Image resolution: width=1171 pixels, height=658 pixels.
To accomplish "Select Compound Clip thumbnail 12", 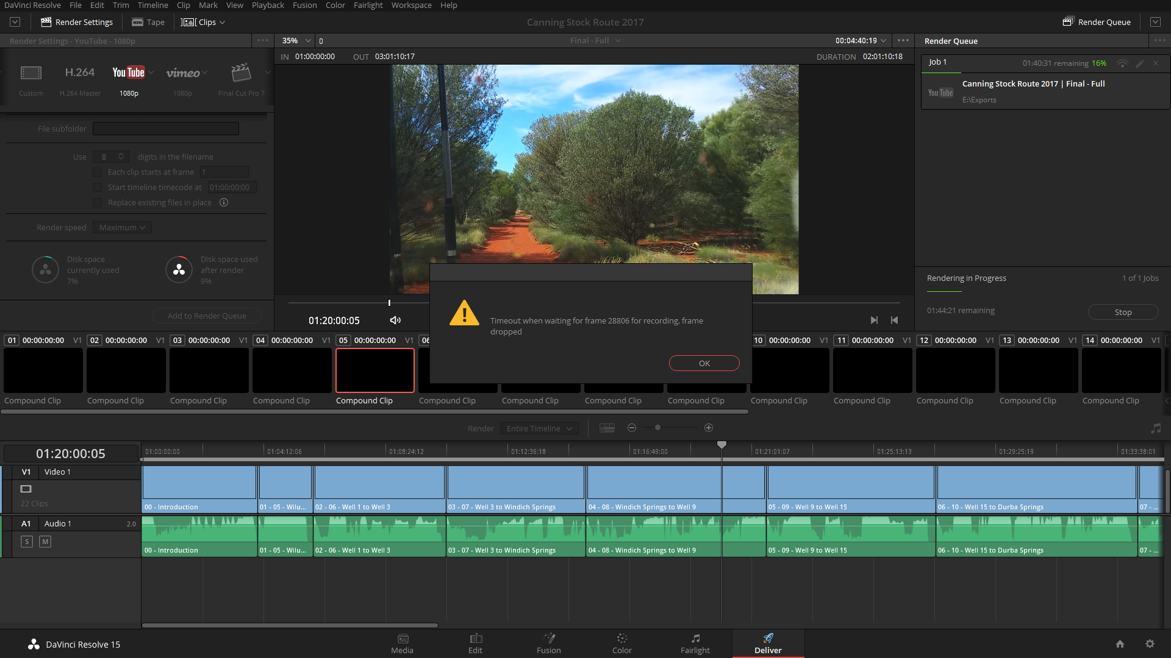I will pyautogui.click(x=956, y=370).
